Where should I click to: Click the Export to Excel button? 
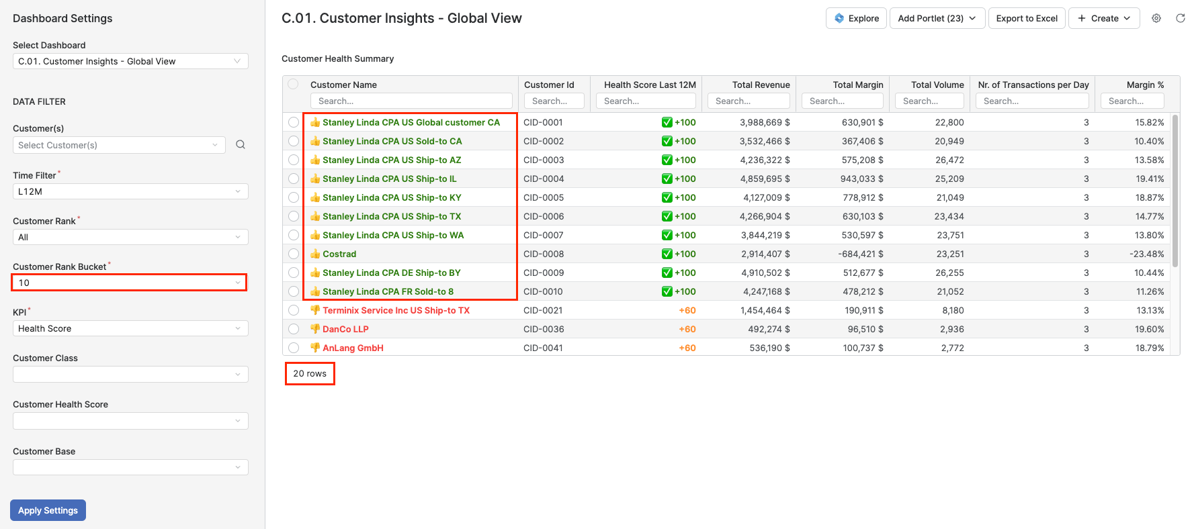[1027, 18]
